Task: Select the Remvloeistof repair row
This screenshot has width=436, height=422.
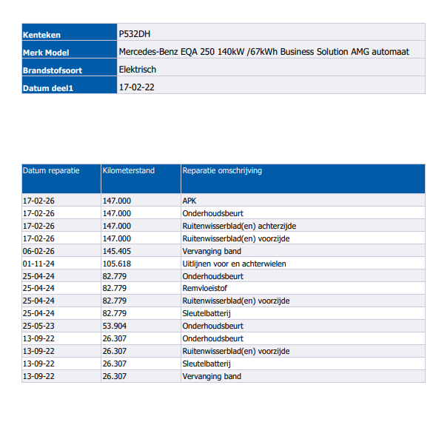Action: 224,288
